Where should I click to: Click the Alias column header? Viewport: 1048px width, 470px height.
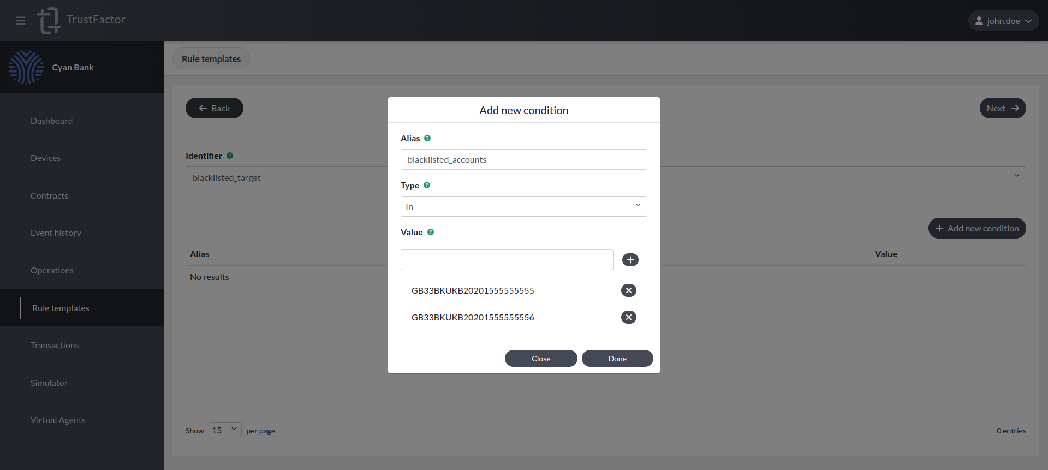pyautogui.click(x=200, y=254)
